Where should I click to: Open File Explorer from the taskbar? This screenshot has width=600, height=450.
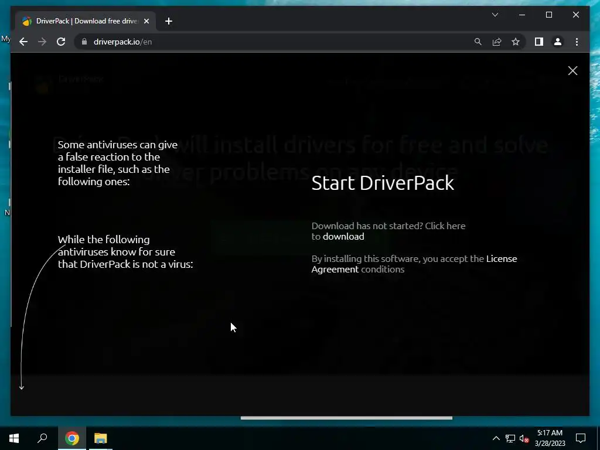[101, 438]
